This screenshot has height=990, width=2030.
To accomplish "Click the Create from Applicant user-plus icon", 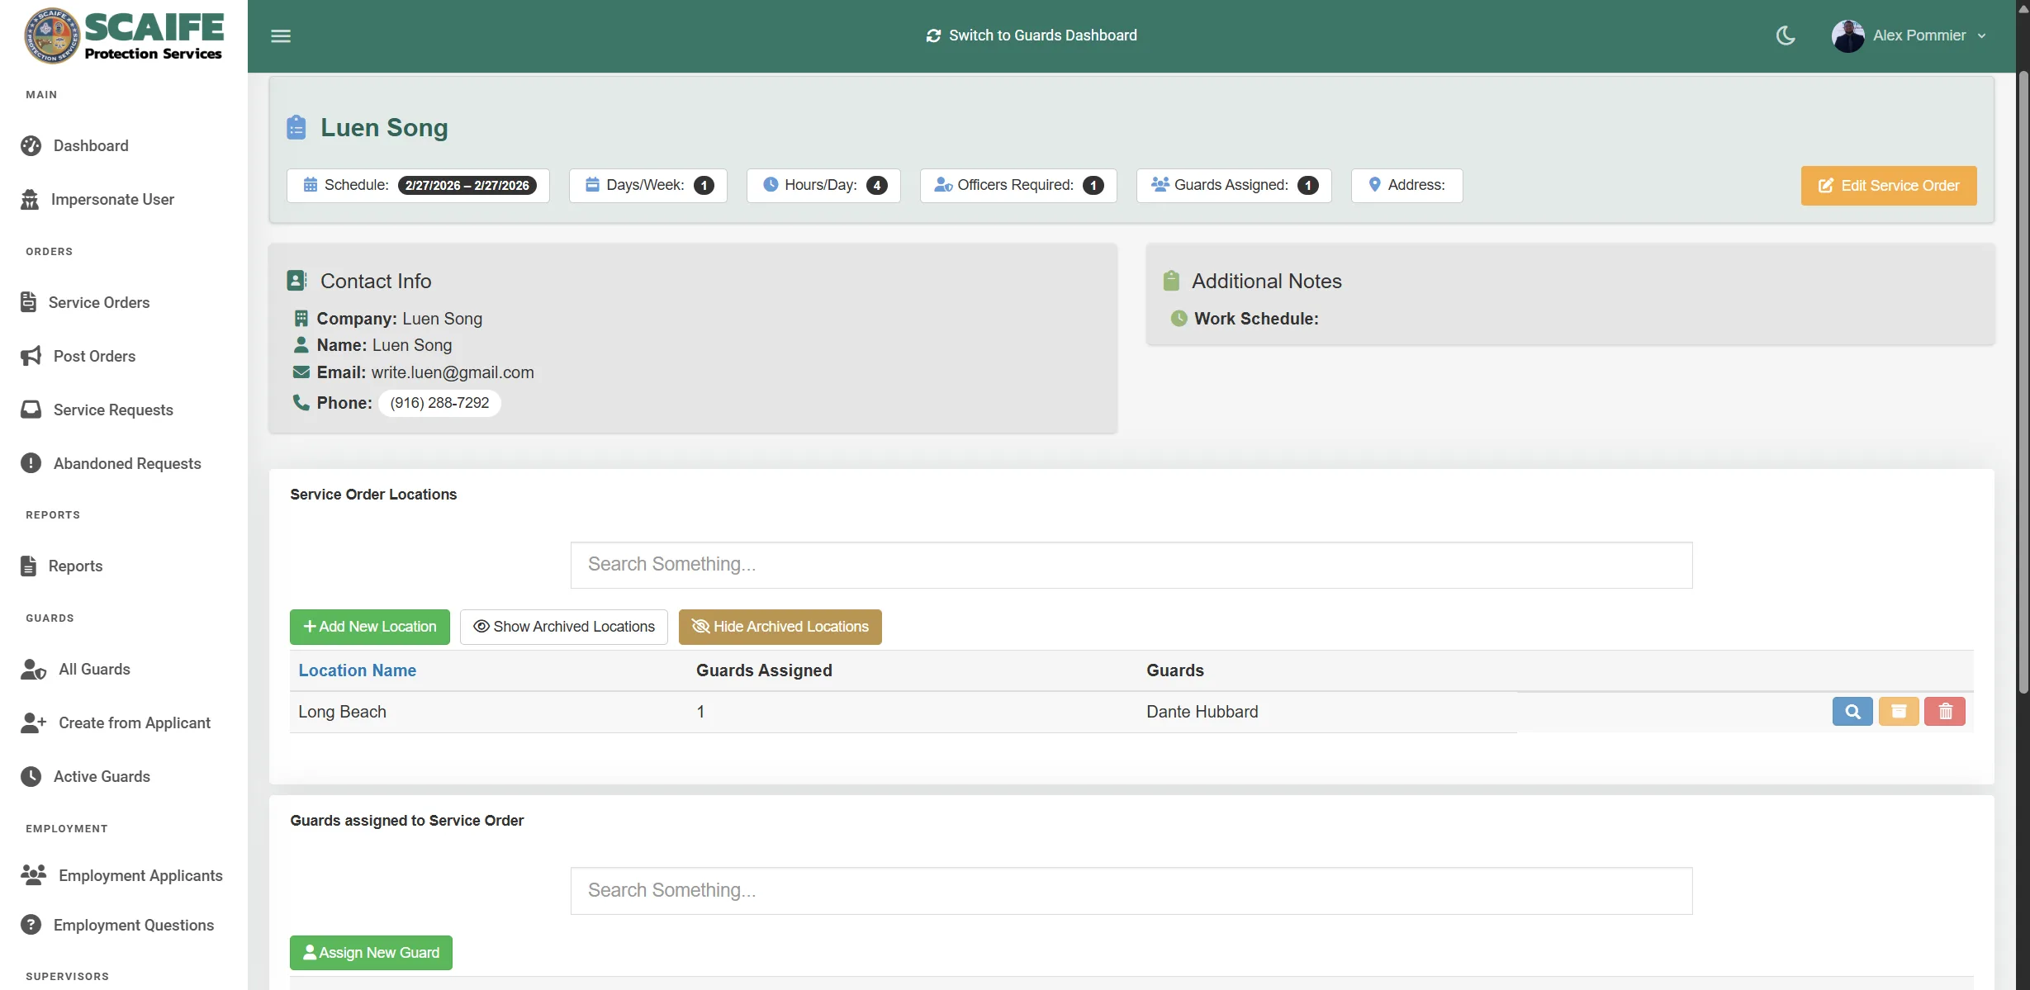I will click(34, 723).
